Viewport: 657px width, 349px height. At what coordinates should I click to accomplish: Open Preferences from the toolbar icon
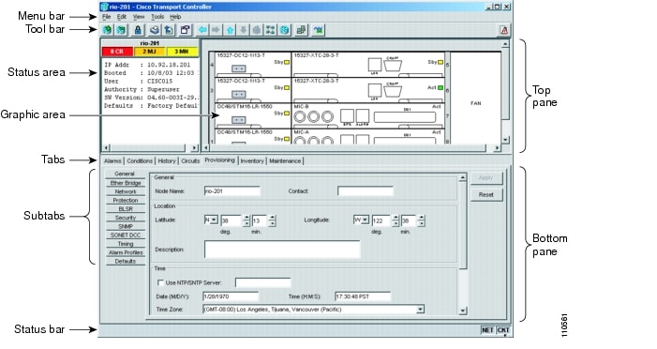[185, 30]
